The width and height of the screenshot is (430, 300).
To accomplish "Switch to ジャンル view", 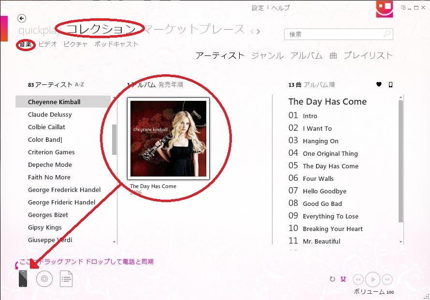I will (x=267, y=55).
